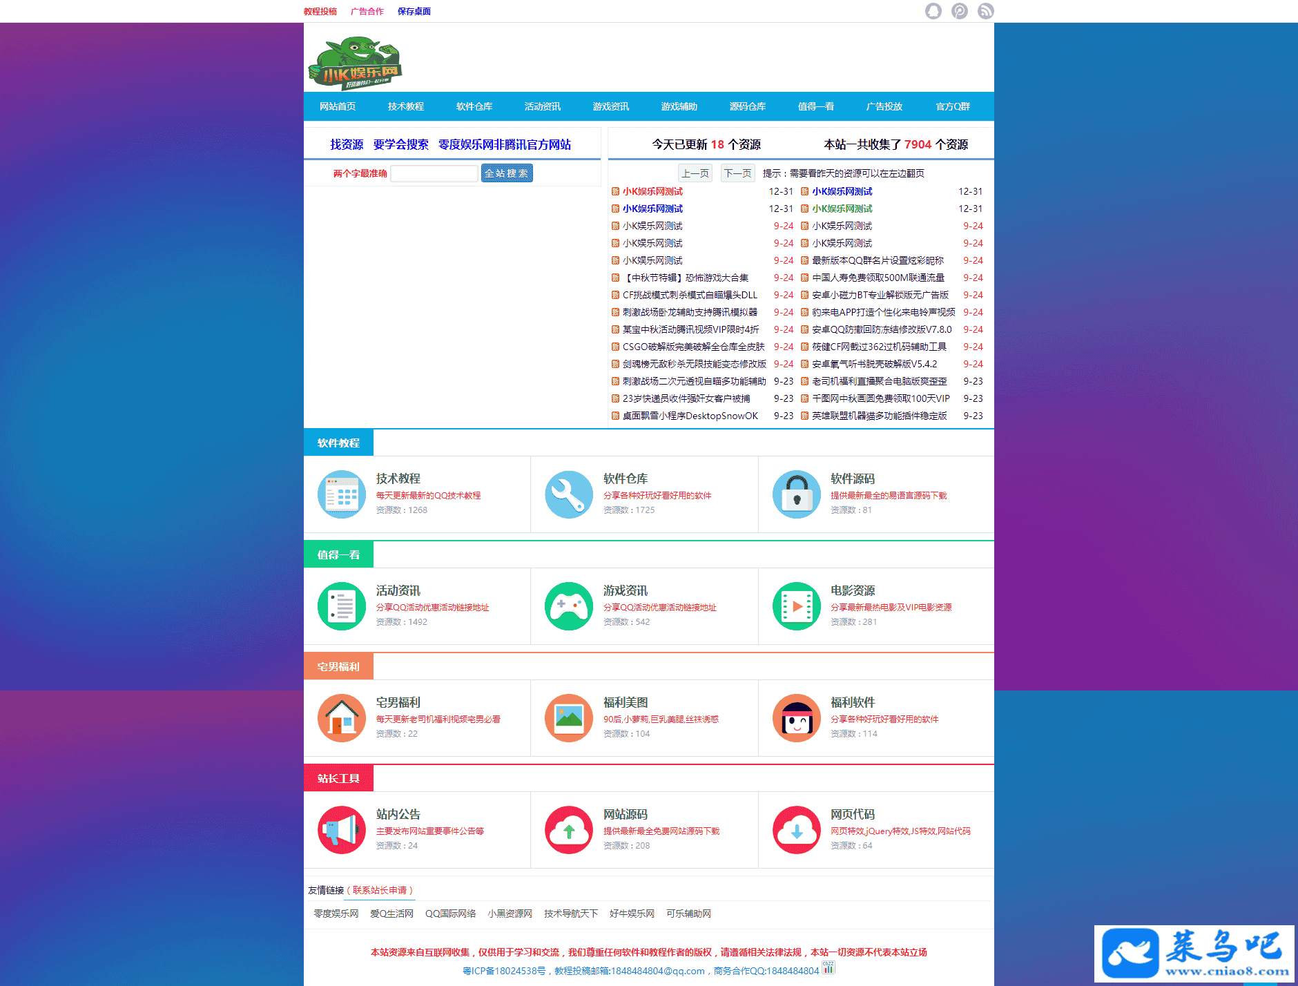Open the 宅男福利 house icon

coord(342,718)
